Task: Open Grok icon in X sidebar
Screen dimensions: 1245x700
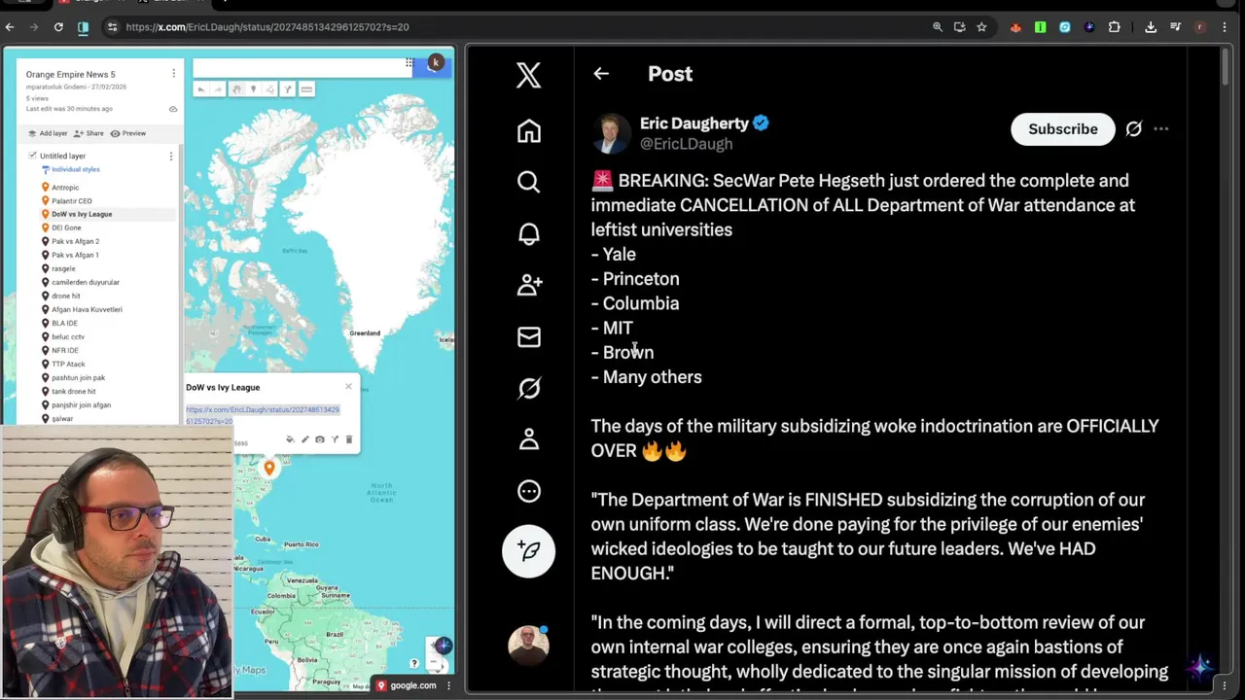Action: click(528, 388)
